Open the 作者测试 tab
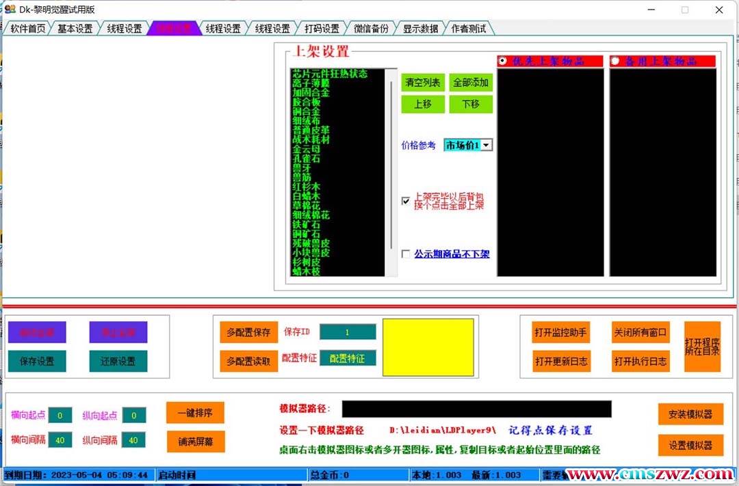 point(469,29)
